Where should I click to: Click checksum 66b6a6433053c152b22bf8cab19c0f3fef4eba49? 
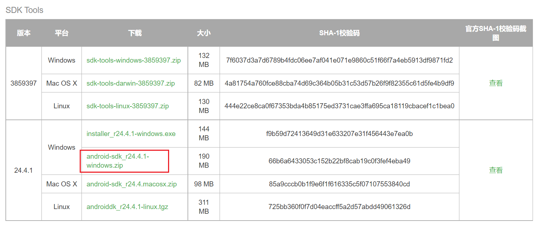(x=339, y=161)
